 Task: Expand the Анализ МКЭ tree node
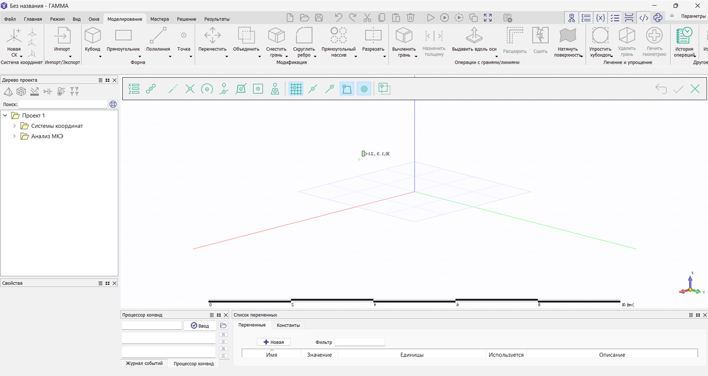point(15,136)
